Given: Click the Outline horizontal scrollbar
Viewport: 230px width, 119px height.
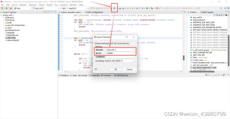Looking at the screenshot, I should tap(202, 72).
